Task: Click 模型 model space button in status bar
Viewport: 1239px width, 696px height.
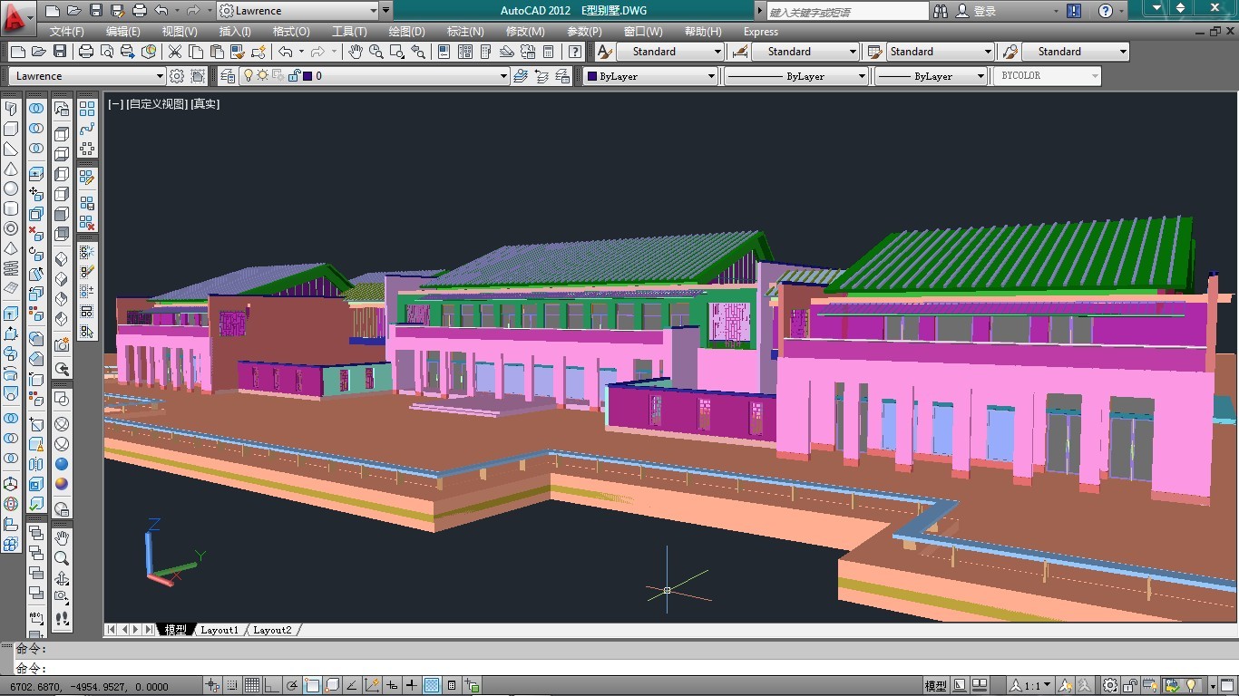Action: pos(935,686)
